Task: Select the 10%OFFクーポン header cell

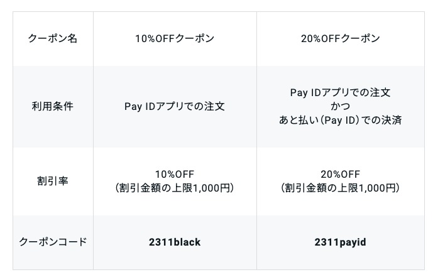Action: (175, 38)
